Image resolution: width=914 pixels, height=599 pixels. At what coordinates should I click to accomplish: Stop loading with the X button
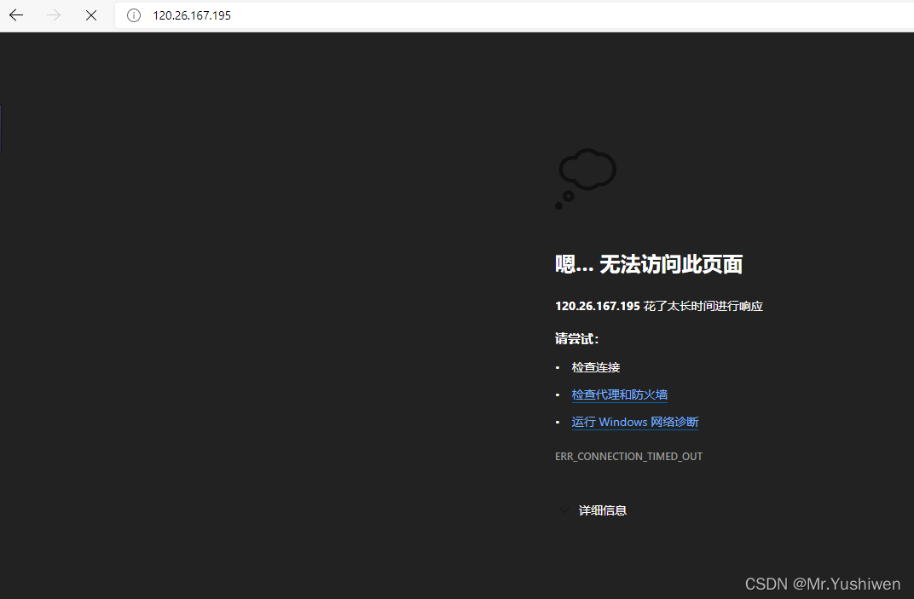click(91, 15)
